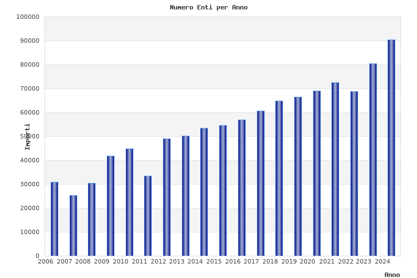The height and width of the screenshot is (278, 417).
Task: Click the 'Importi' y-axis title
Action: click(27, 137)
